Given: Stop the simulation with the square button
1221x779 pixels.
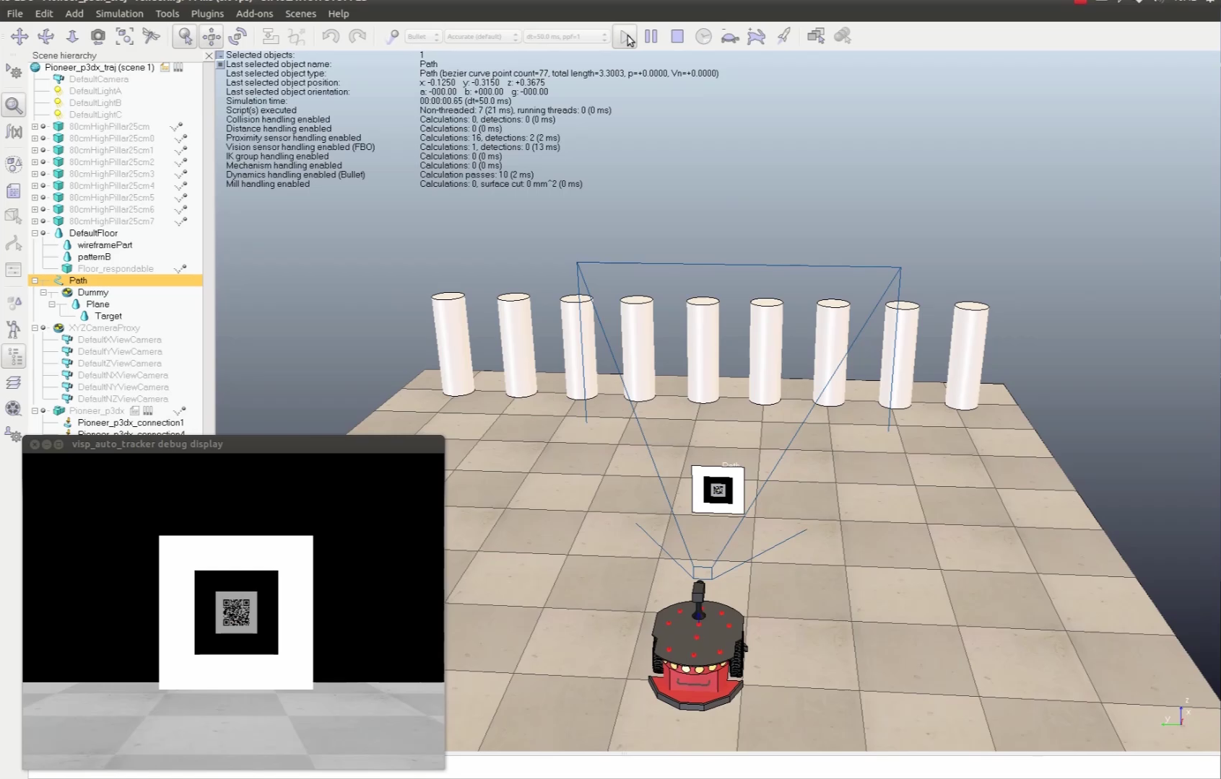Looking at the screenshot, I should coord(677,36).
